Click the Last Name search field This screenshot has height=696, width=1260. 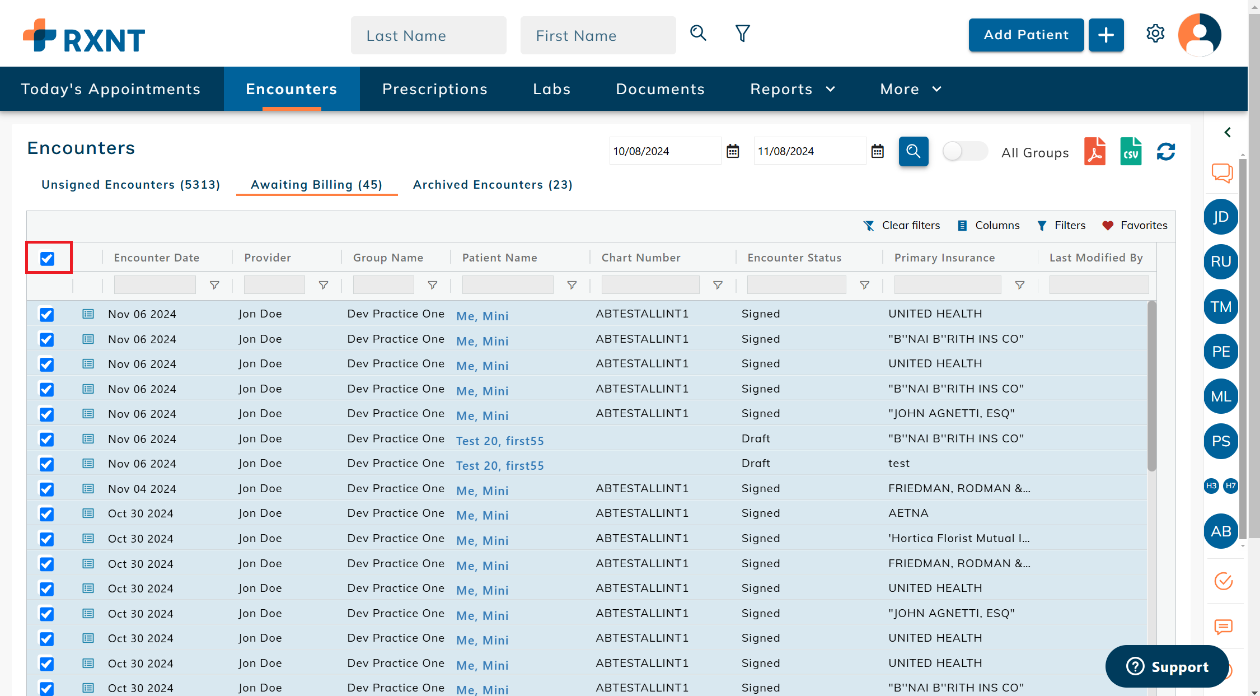point(429,35)
